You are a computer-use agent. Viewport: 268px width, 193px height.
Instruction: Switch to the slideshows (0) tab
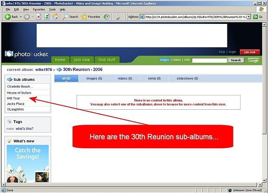(187, 78)
